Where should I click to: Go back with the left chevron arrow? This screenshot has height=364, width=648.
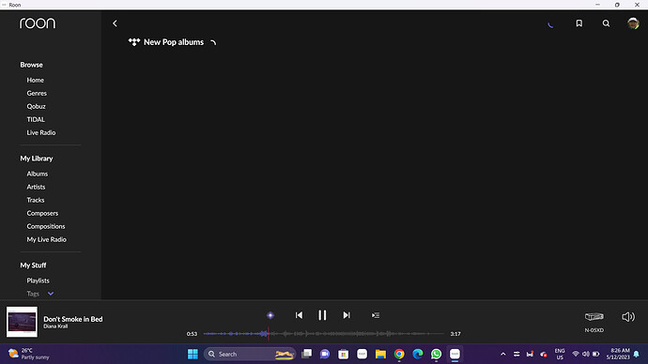(x=115, y=23)
